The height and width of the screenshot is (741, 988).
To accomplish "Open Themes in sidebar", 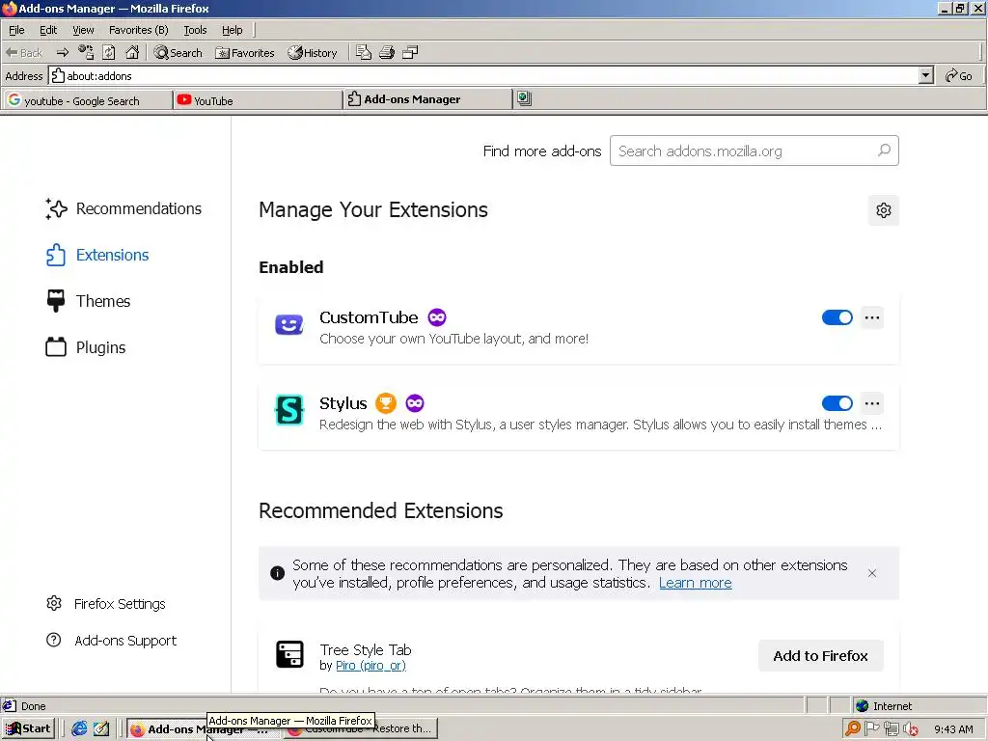I will point(88,301).
